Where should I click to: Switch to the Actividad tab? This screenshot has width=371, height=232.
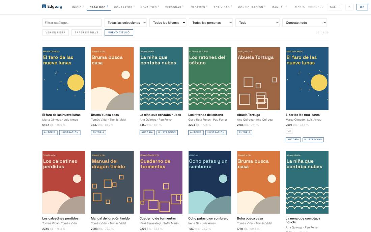[223, 7]
